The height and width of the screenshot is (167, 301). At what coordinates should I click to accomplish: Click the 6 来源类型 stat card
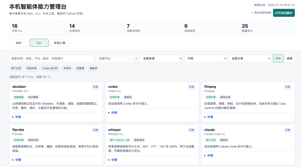tap(209, 28)
